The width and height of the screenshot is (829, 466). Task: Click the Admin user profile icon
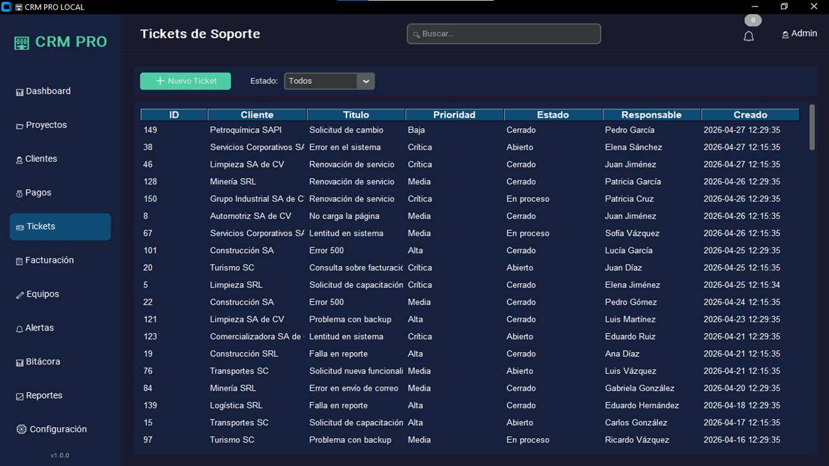[785, 34]
